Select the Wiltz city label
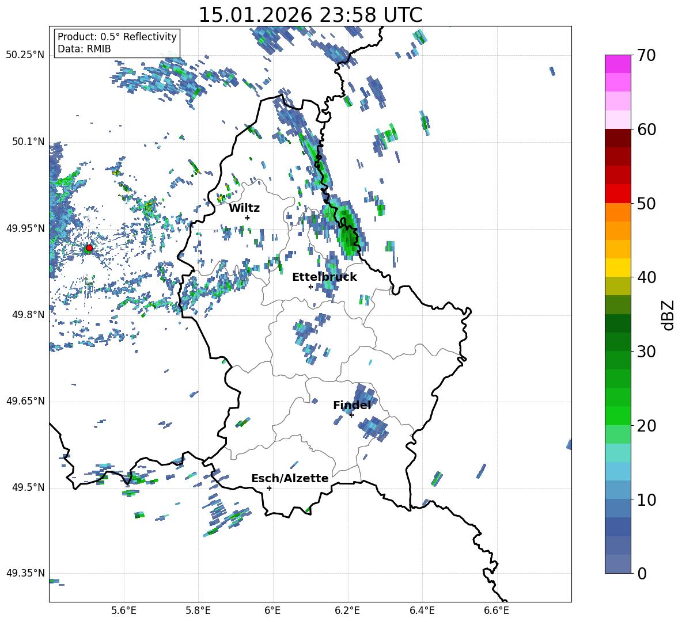The height and width of the screenshot is (622, 682). pos(244,208)
